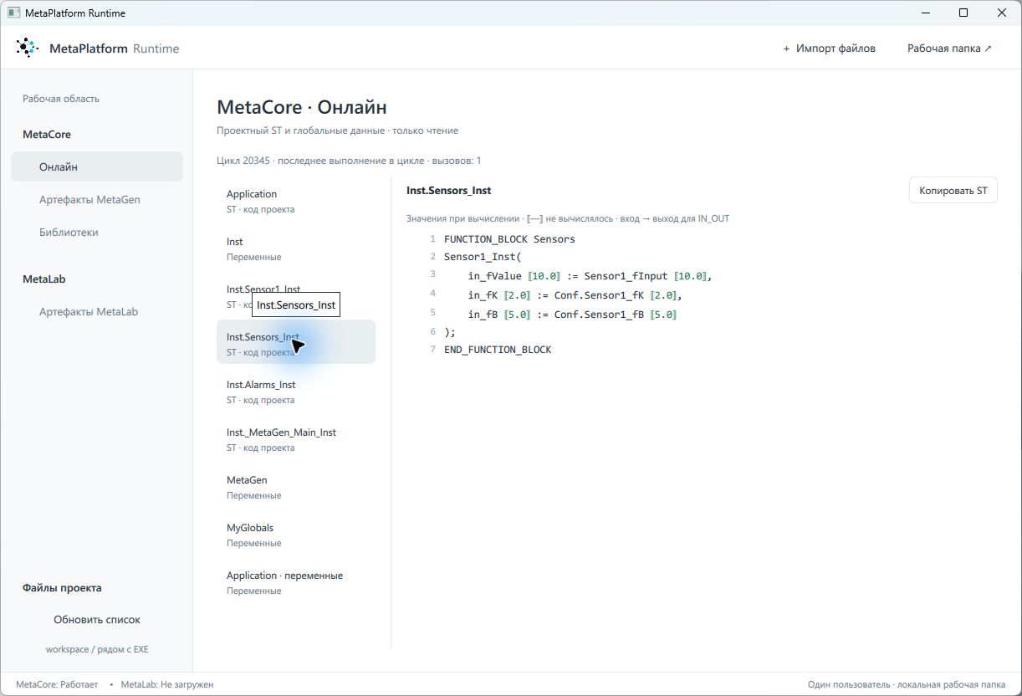Select MyGlobals variables entry
1022x696 pixels.
(x=296, y=535)
